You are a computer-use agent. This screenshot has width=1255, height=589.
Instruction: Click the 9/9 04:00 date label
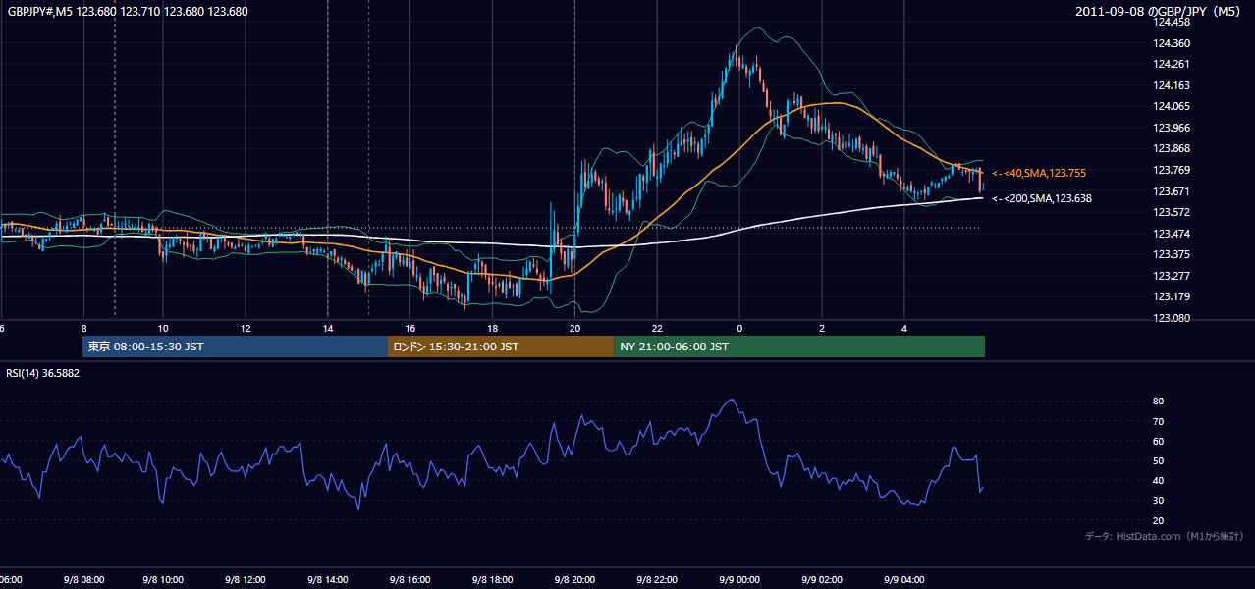[905, 580]
